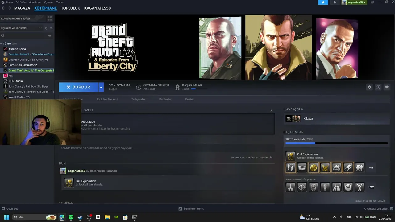
Task: Go to the TOPLULUK tab
Action: [70, 8]
